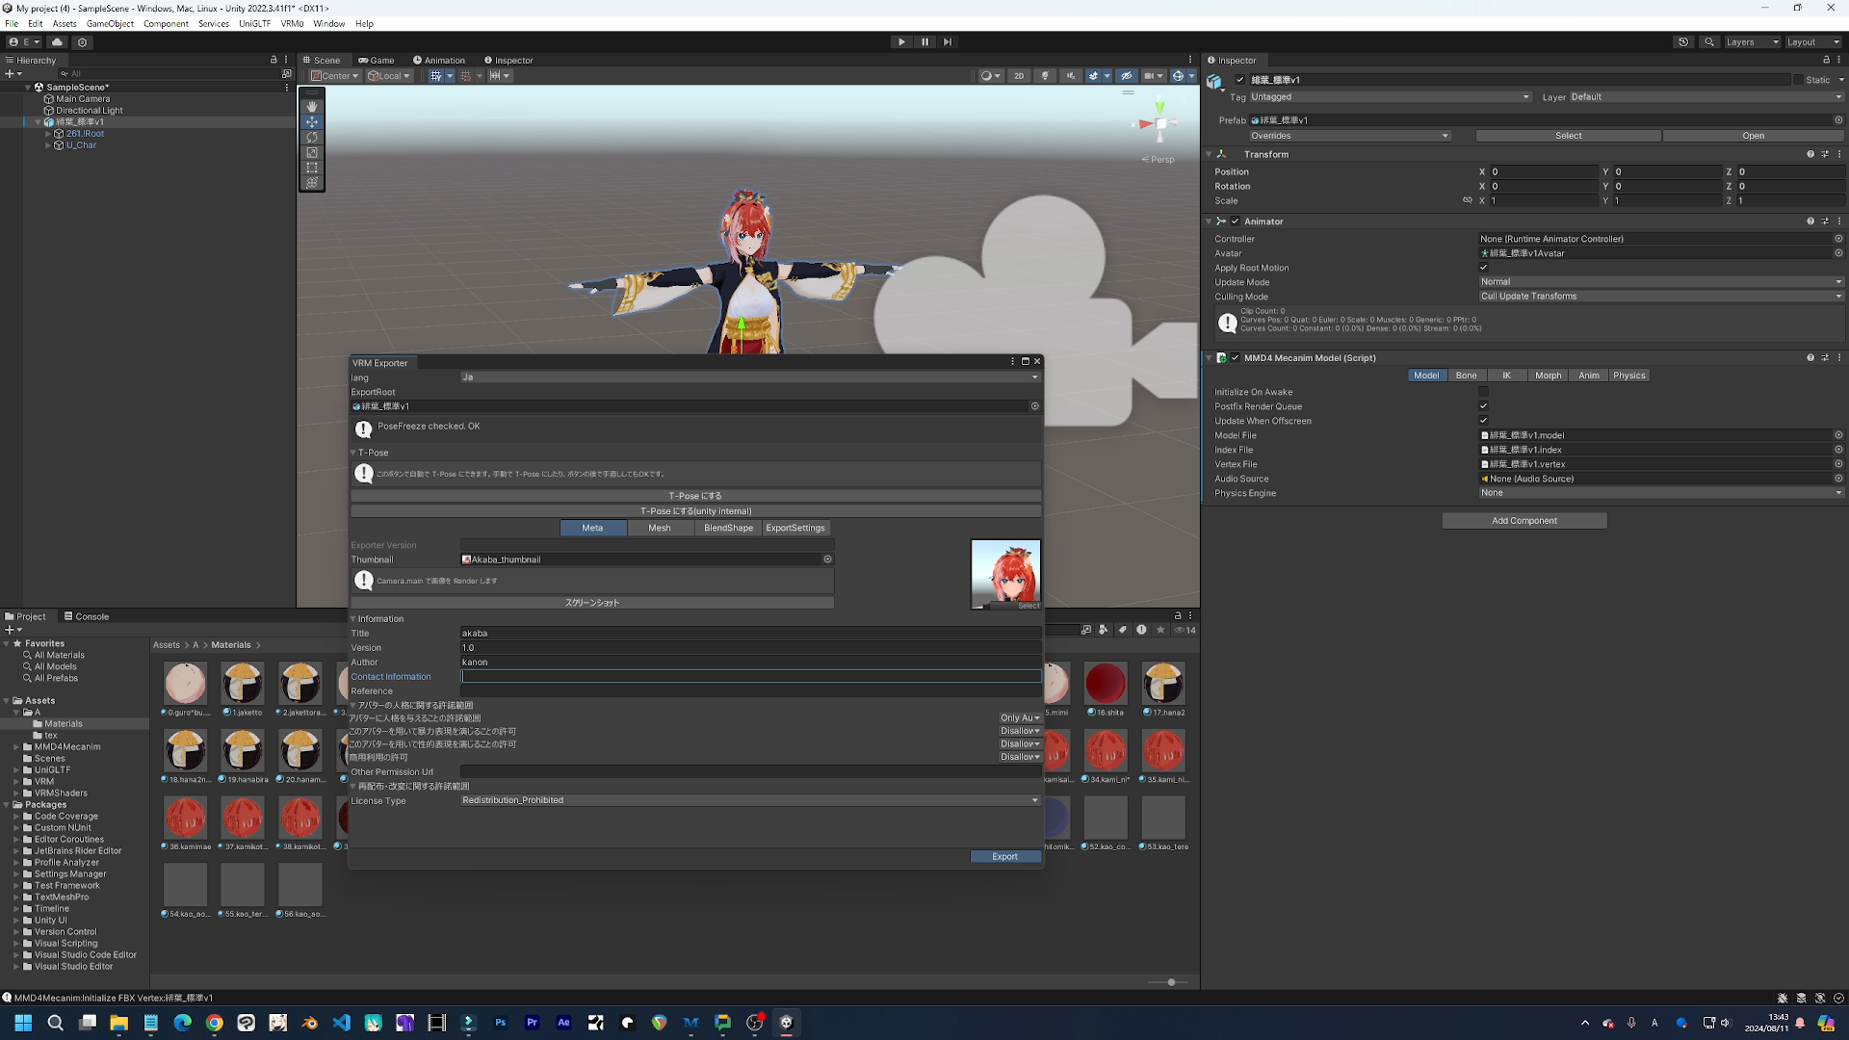Select the Bone tab in MMD4 Mecanim Model
The height and width of the screenshot is (1040, 1849).
[1466, 375]
